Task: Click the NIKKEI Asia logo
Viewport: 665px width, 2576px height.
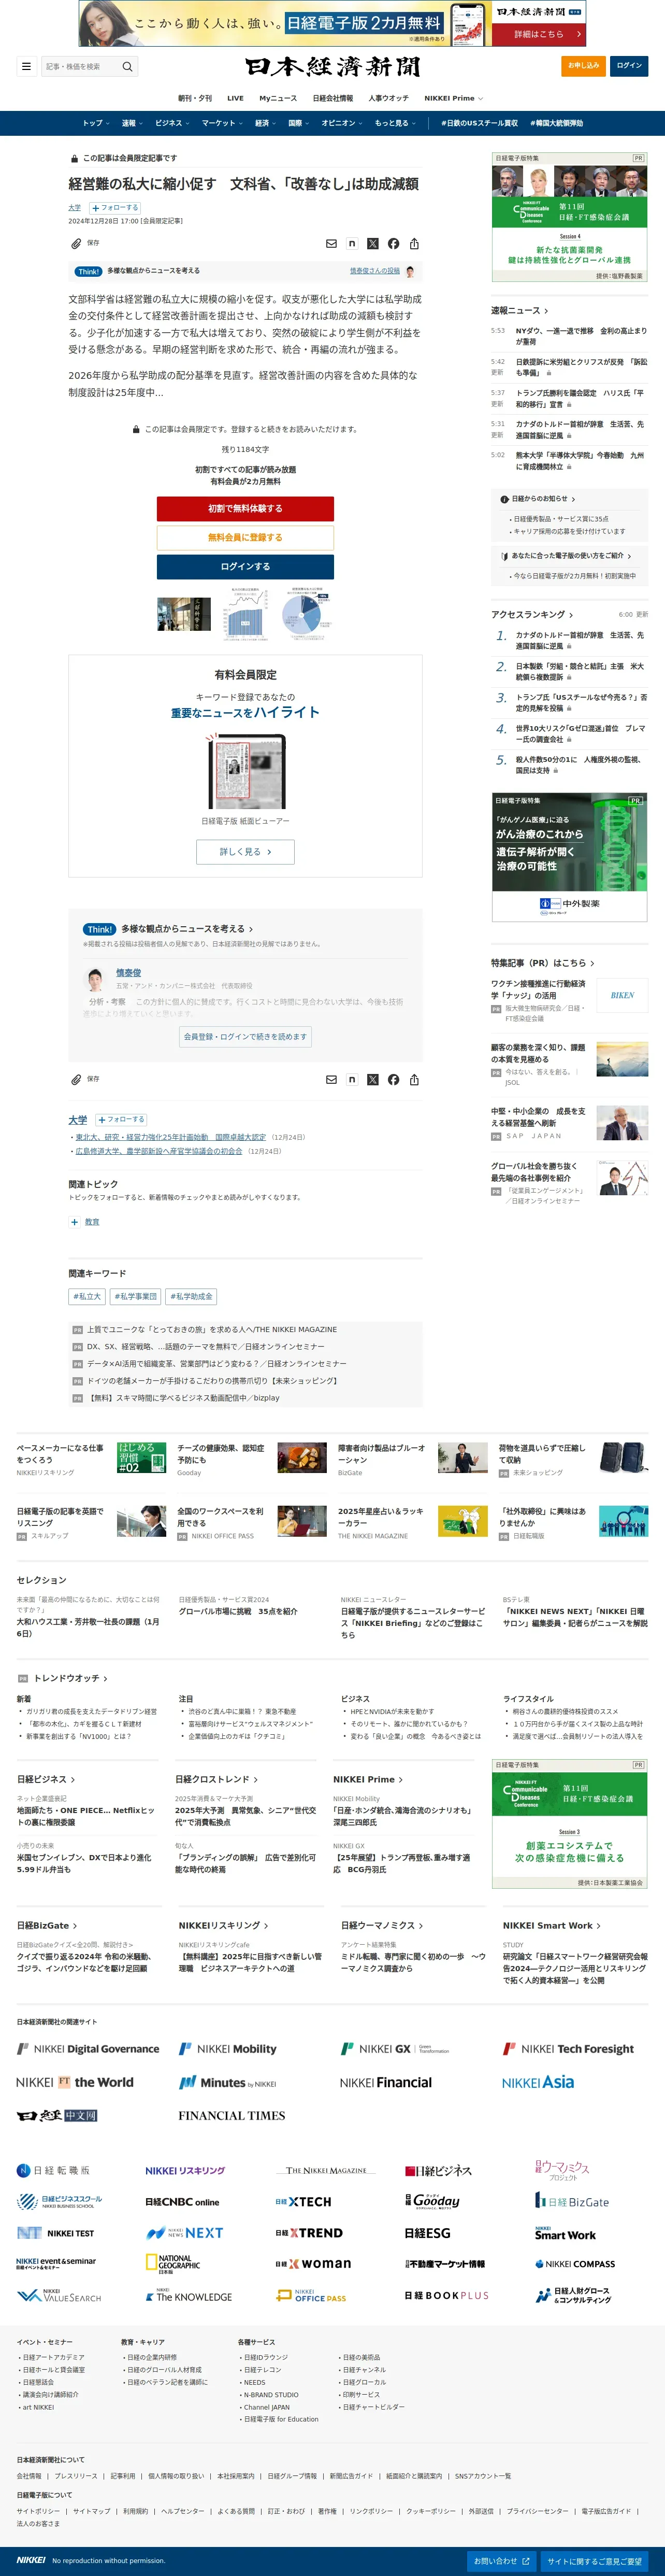Action: [x=538, y=2082]
